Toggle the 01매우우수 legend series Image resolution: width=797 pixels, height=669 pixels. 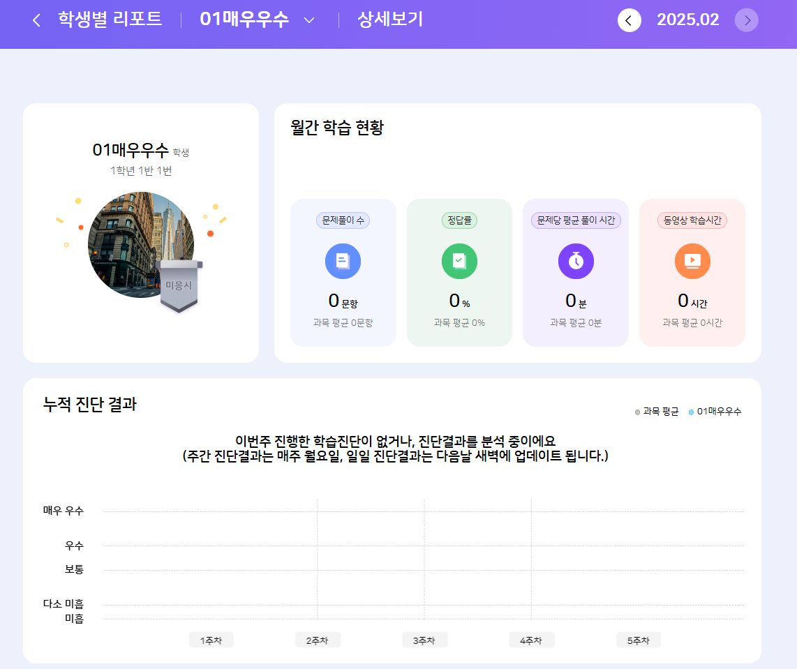click(x=715, y=412)
